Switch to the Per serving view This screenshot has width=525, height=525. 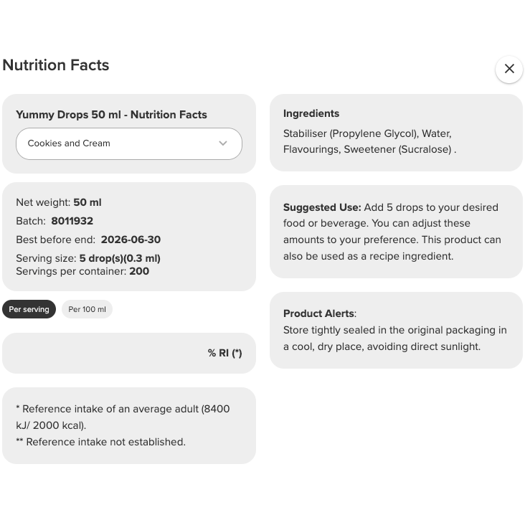point(29,309)
